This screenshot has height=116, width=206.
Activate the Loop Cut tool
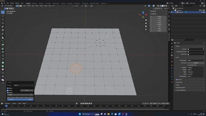tap(3, 56)
